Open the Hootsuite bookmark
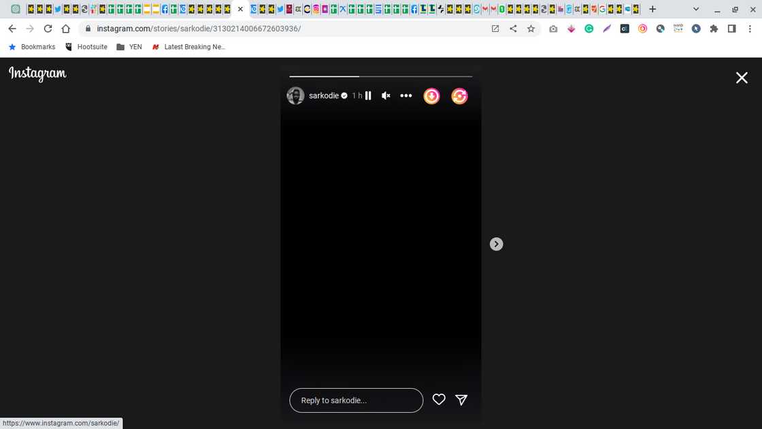Image resolution: width=762 pixels, height=429 pixels. pyautogui.click(x=86, y=47)
